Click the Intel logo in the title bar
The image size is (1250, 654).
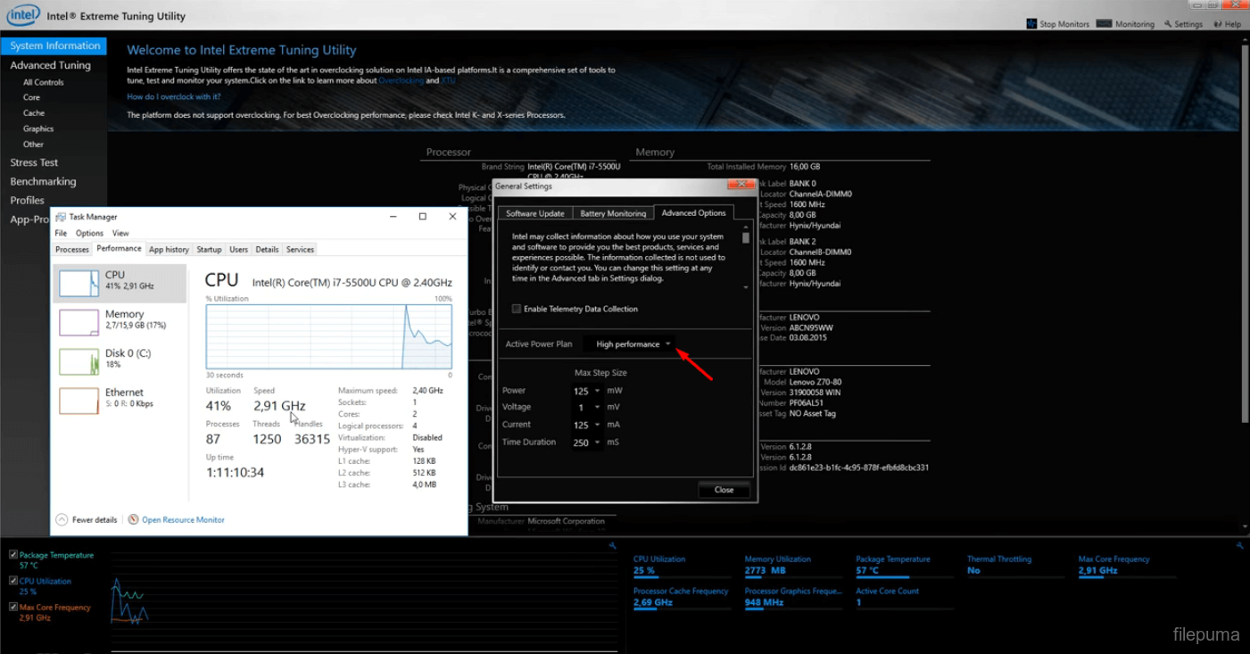point(23,15)
